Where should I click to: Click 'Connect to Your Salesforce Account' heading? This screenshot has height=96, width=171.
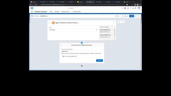click(82, 45)
